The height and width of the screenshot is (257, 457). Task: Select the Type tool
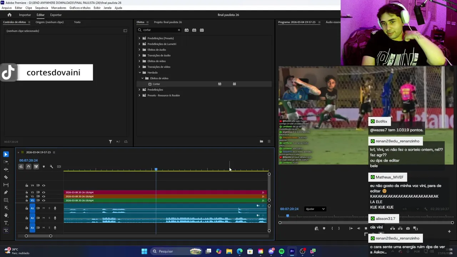[6, 223]
